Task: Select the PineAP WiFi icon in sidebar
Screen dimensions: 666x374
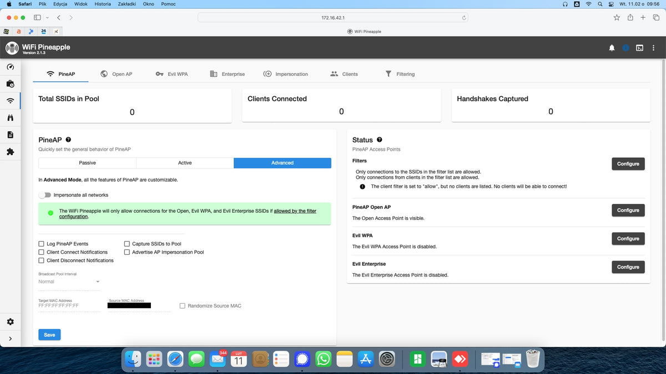Action: [10, 101]
